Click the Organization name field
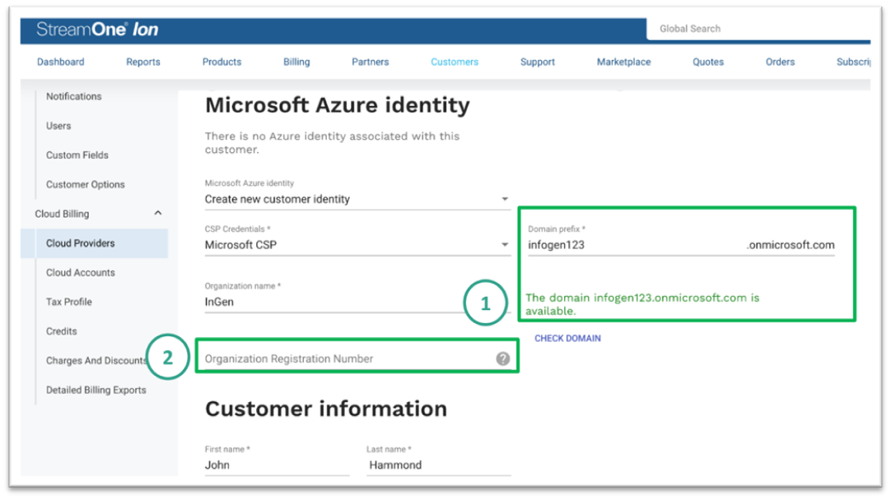Image resolution: width=891 pixels, height=499 pixels. click(x=329, y=302)
